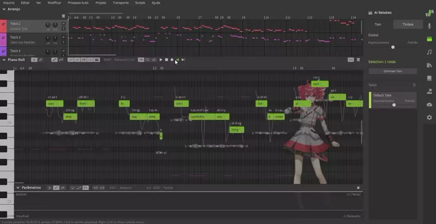Select the parameter pencil tool in Parâmetros

(x=56, y=188)
